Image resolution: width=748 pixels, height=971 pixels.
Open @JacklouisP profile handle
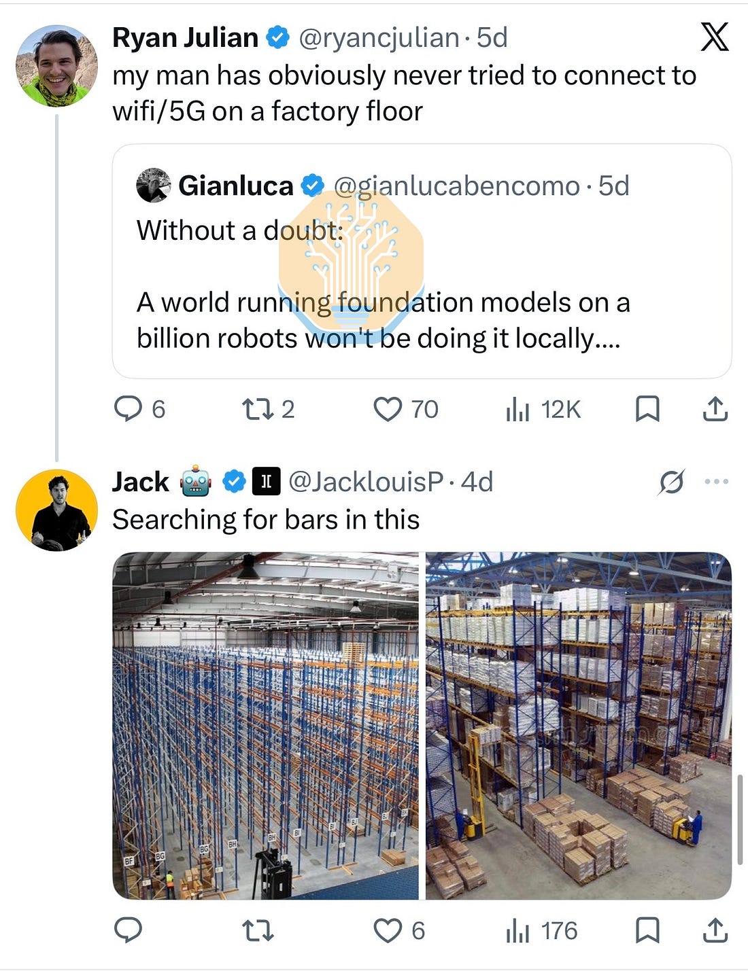point(366,482)
